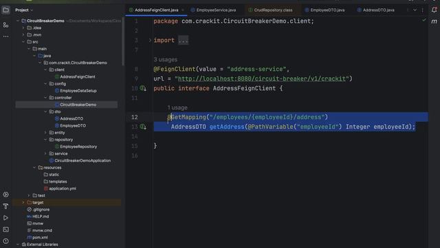Show more tool windows ellipsis
Image resolution: width=440 pixels, height=248 pixels.
pos(5,37)
